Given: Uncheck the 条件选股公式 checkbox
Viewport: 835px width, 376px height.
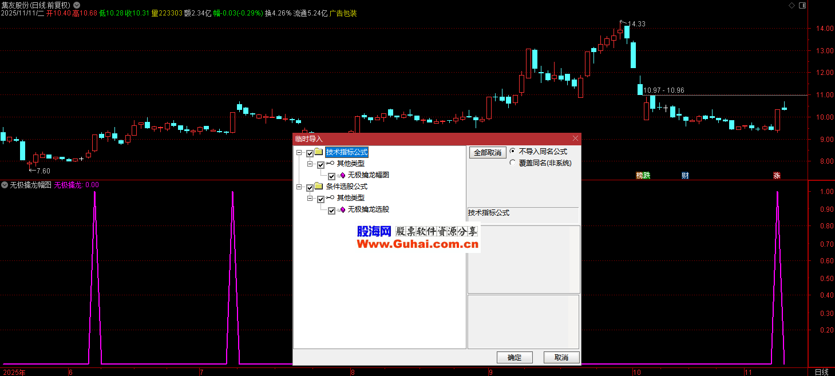Looking at the screenshot, I should point(310,188).
